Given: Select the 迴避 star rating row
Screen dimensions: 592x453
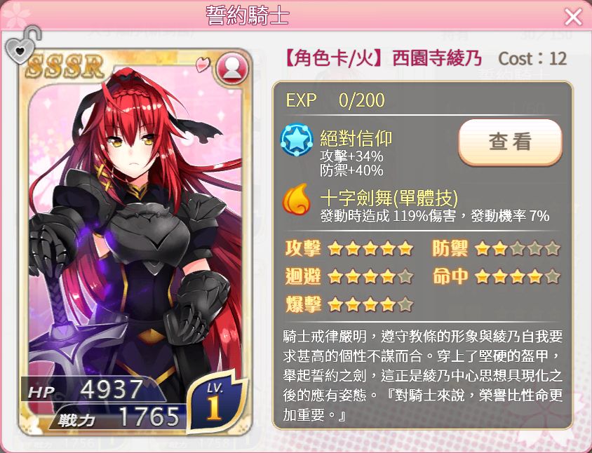Looking at the screenshot, I should point(349,277).
